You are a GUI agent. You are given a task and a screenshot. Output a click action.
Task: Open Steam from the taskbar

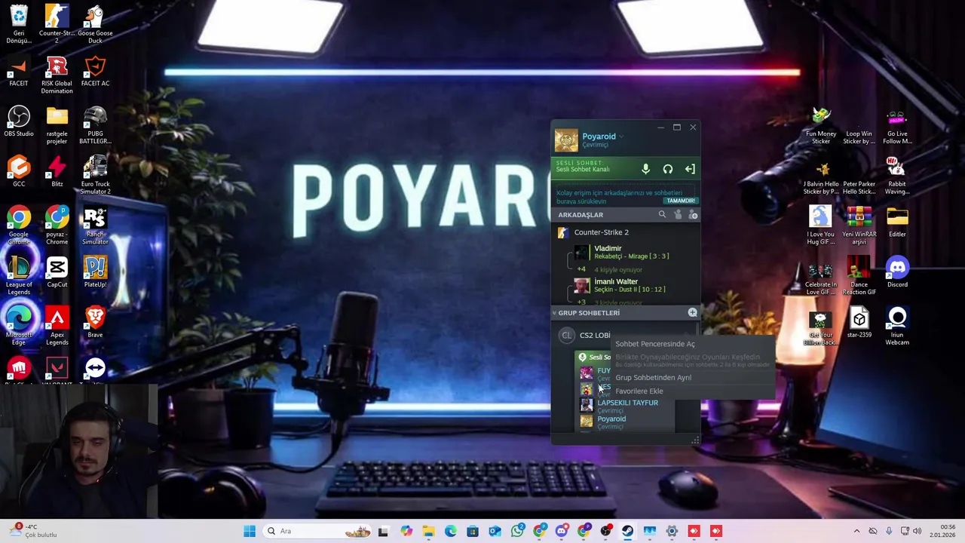tap(627, 531)
